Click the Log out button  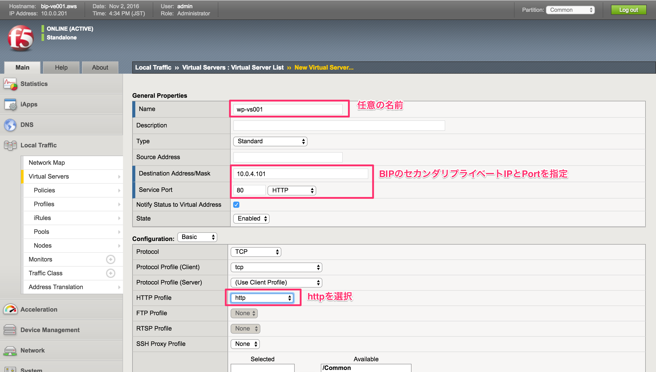[x=629, y=10]
